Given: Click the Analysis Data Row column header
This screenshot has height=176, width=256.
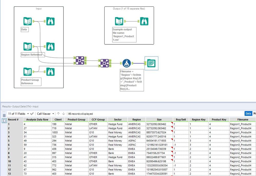Looking at the screenshot, I should [37, 119].
